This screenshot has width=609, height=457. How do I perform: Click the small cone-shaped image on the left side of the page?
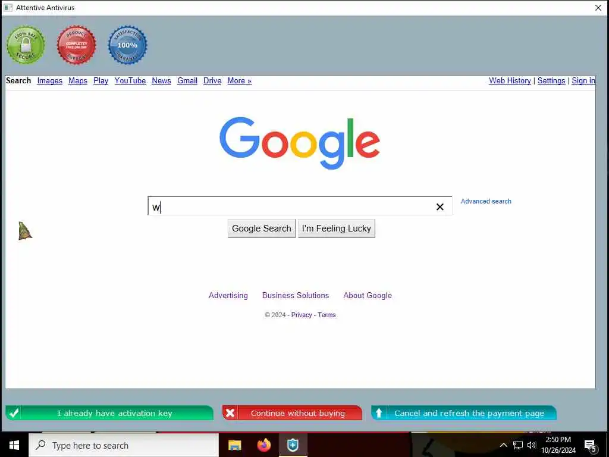tap(25, 231)
